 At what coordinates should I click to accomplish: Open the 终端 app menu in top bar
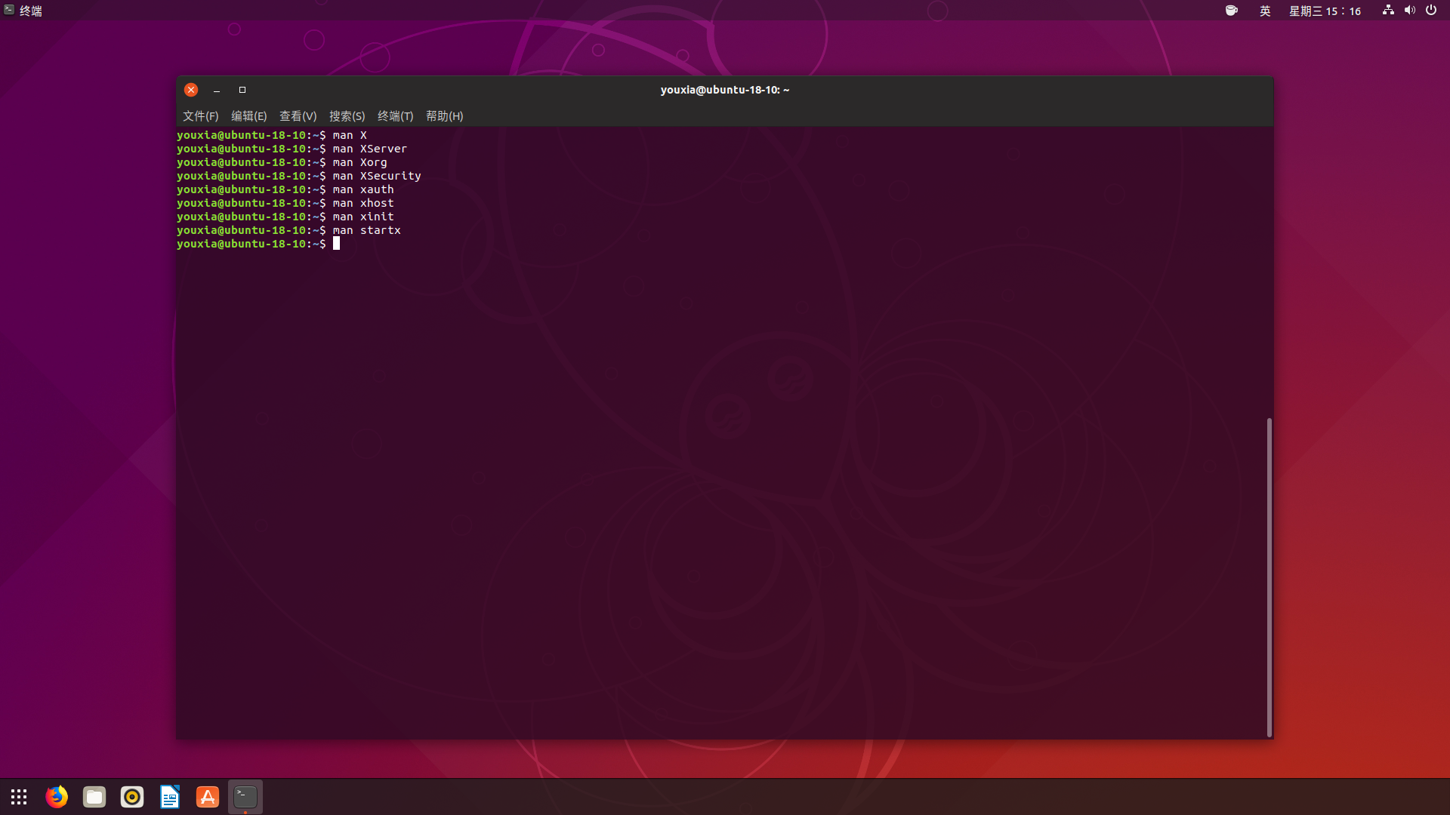(x=23, y=11)
